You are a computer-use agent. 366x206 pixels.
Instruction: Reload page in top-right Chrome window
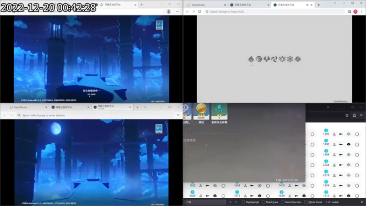[x=199, y=11]
